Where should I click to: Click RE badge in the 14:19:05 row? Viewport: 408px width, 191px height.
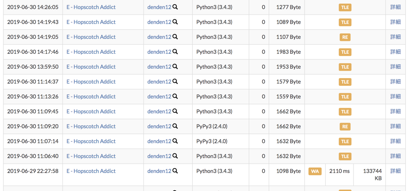click(345, 37)
